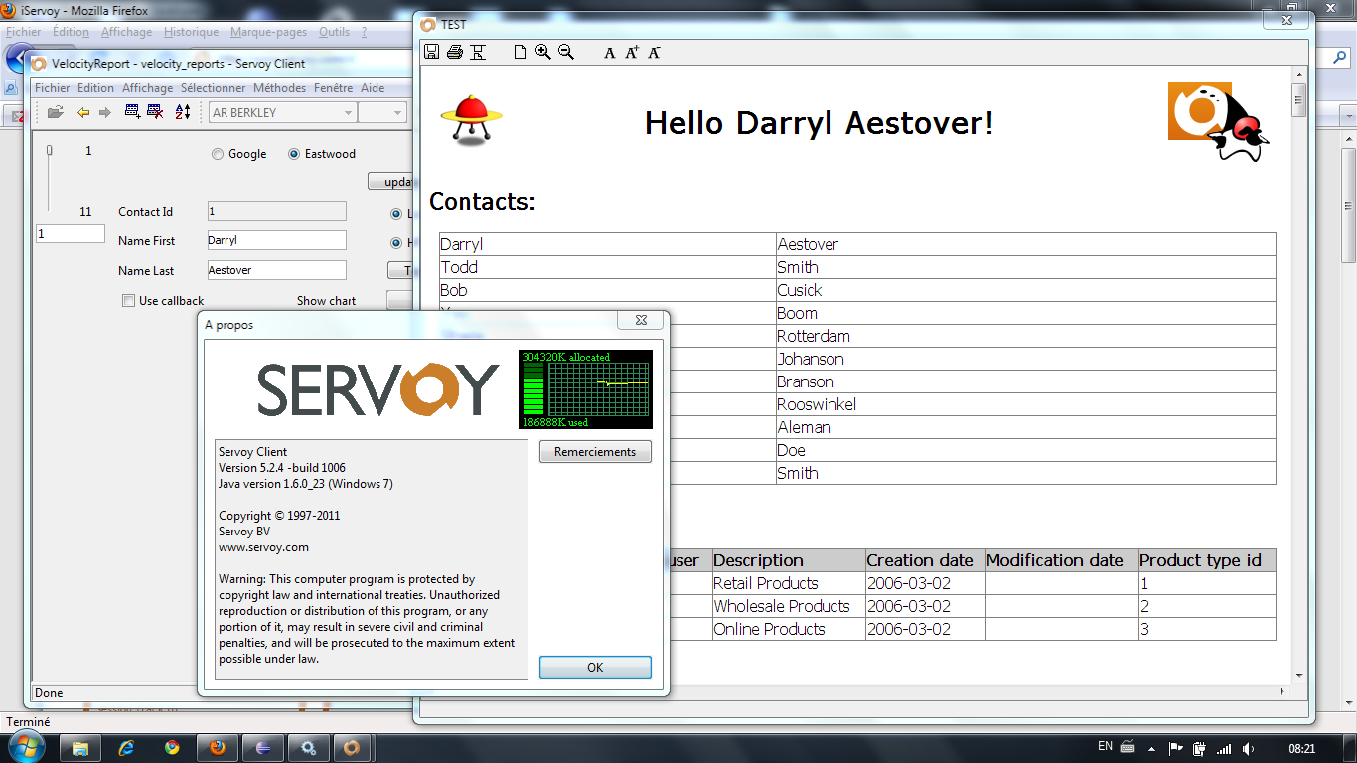Select the Google radio button

218,154
